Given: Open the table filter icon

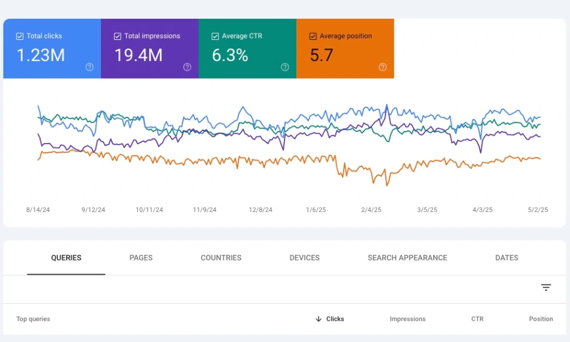Looking at the screenshot, I should [x=545, y=287].
